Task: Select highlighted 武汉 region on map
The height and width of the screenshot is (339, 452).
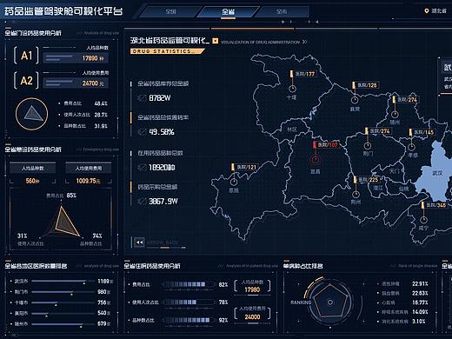Action: [x=437, y=173]
